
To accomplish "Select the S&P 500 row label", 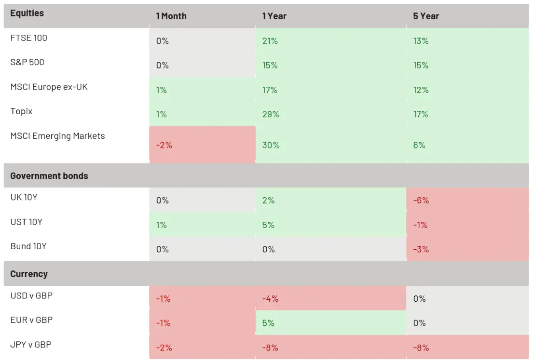I will pos(27,62).
